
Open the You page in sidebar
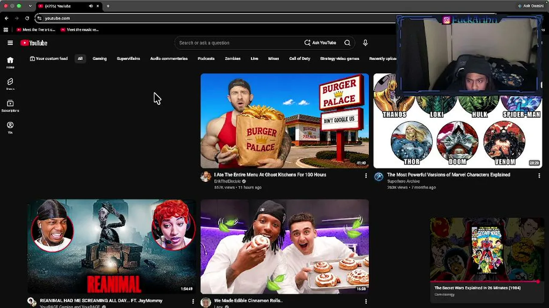10,127
